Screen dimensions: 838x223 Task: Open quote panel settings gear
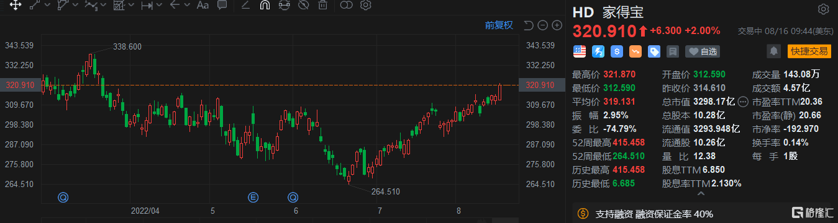click(x=823, y=9)
